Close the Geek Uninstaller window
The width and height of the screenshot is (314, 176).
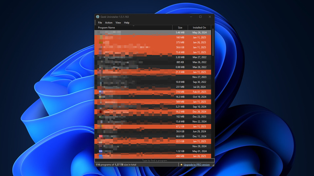[210, 17]
